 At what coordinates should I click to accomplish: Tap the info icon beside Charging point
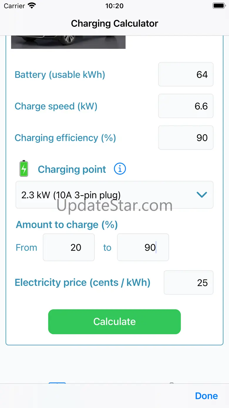[120, 169]
